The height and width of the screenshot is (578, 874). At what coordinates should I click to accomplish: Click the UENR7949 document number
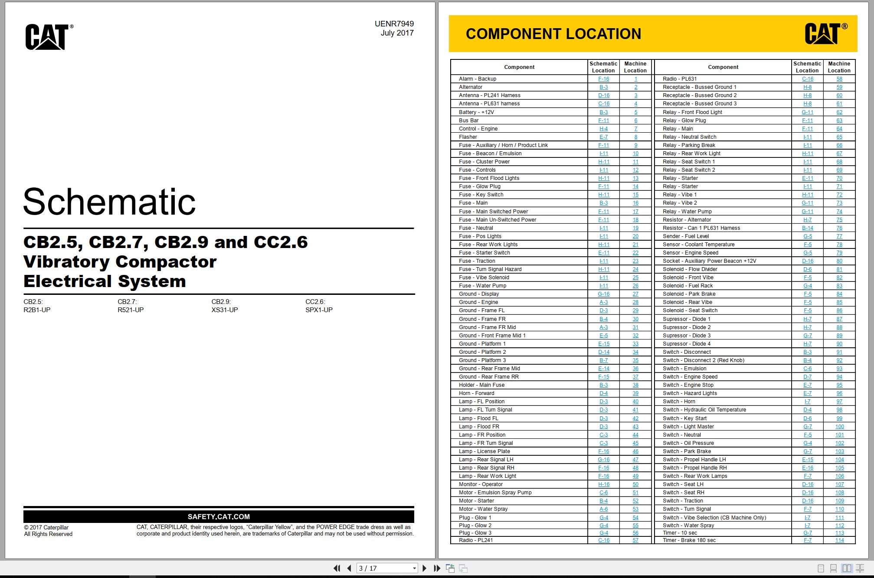click(394, 24)
